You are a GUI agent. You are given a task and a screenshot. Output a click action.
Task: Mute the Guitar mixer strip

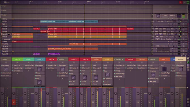pyautogui.click(x=59, y=102)
